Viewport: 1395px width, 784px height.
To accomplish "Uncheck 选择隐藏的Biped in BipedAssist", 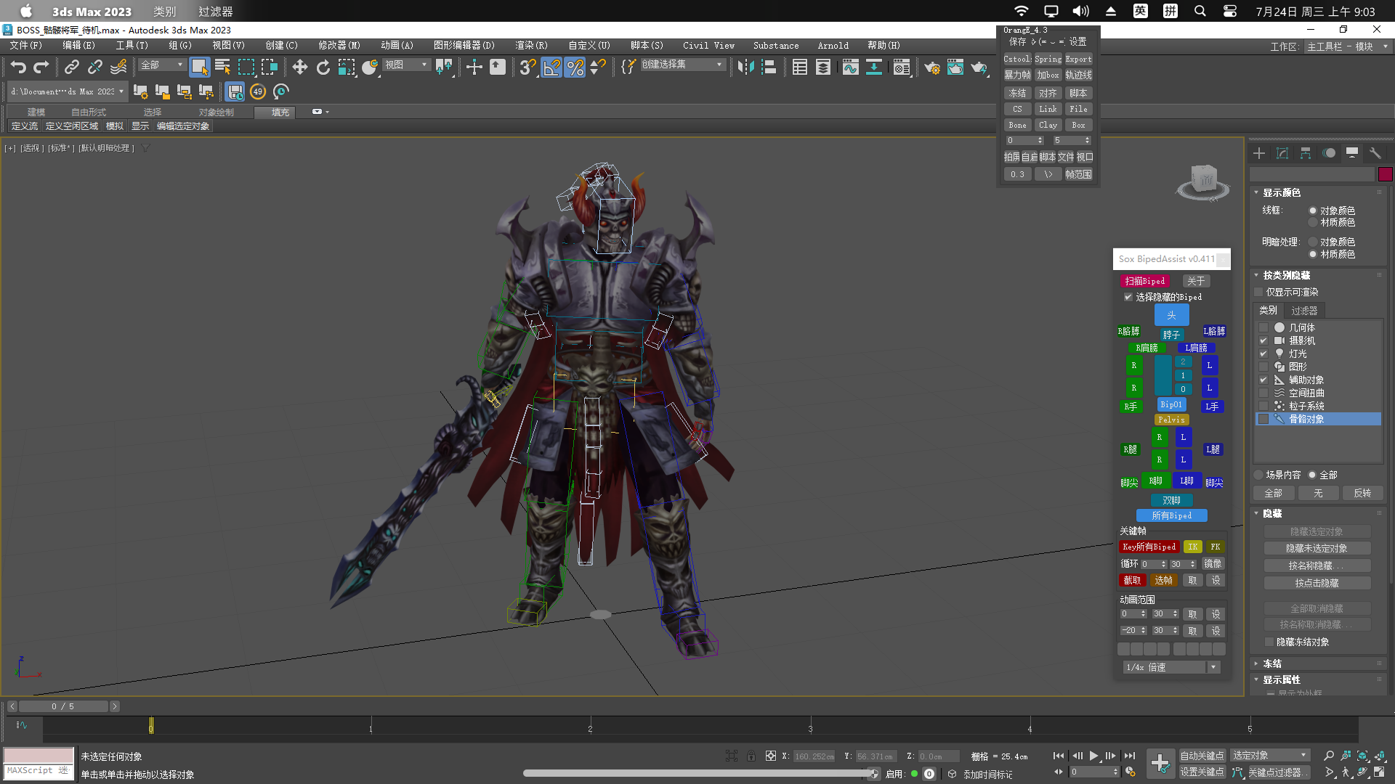I will 1128,297.
